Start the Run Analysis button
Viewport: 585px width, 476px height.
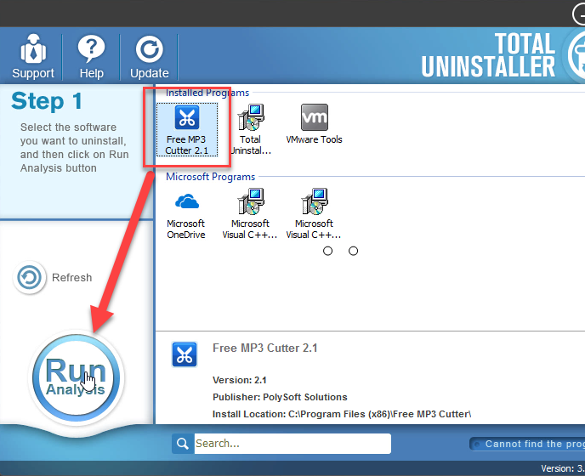click(x=77, y=377)
